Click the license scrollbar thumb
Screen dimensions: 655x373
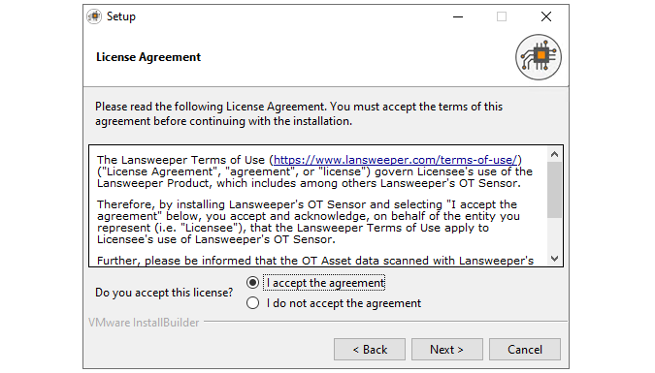point(555,190)
